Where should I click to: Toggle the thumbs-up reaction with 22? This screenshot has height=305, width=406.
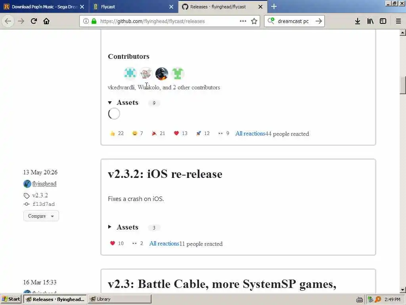pos(117,133)
